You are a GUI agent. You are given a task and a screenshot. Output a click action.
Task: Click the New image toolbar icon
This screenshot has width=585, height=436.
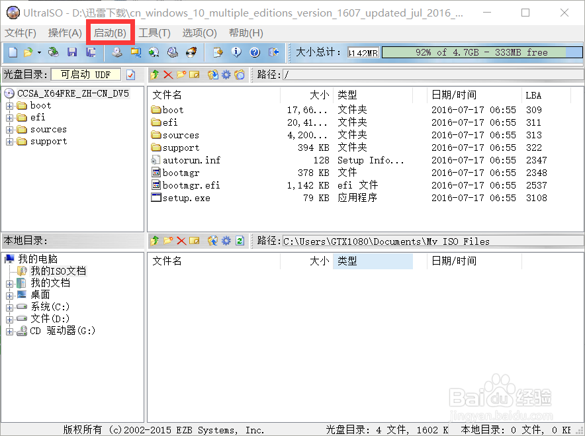pos(13,52)
